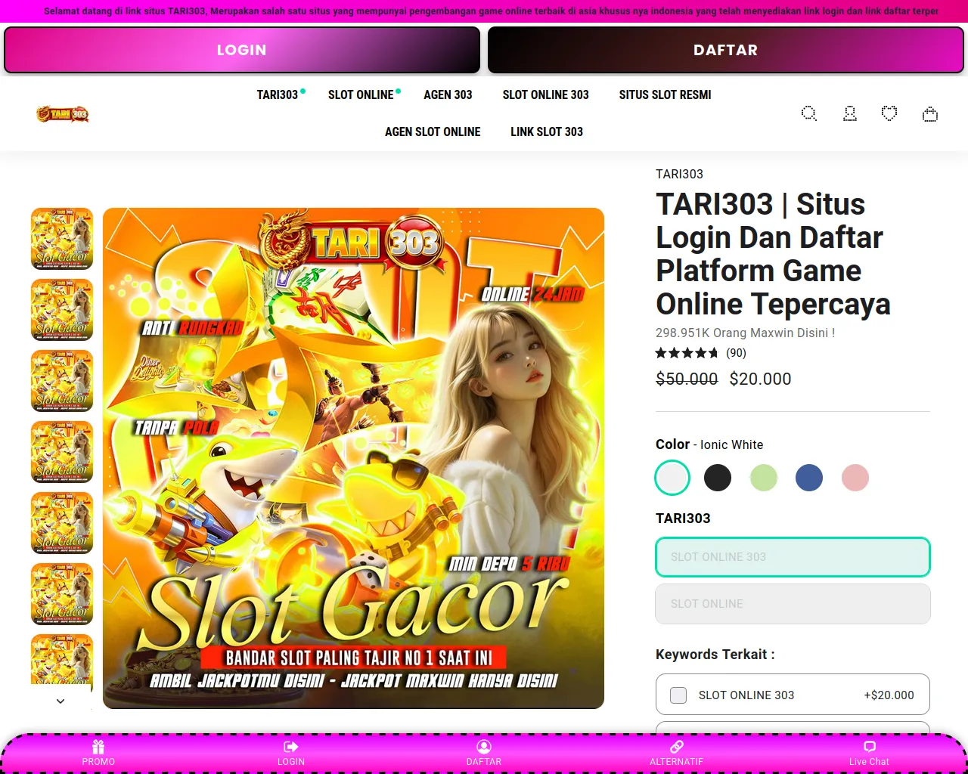The image size is (968, 774).
Task: Pick the blue color swatch
Action: click(808, 478)
